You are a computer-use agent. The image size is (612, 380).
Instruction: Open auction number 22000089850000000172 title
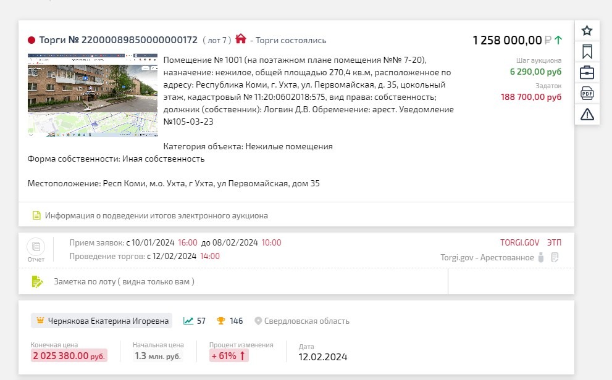click(119, 39)
